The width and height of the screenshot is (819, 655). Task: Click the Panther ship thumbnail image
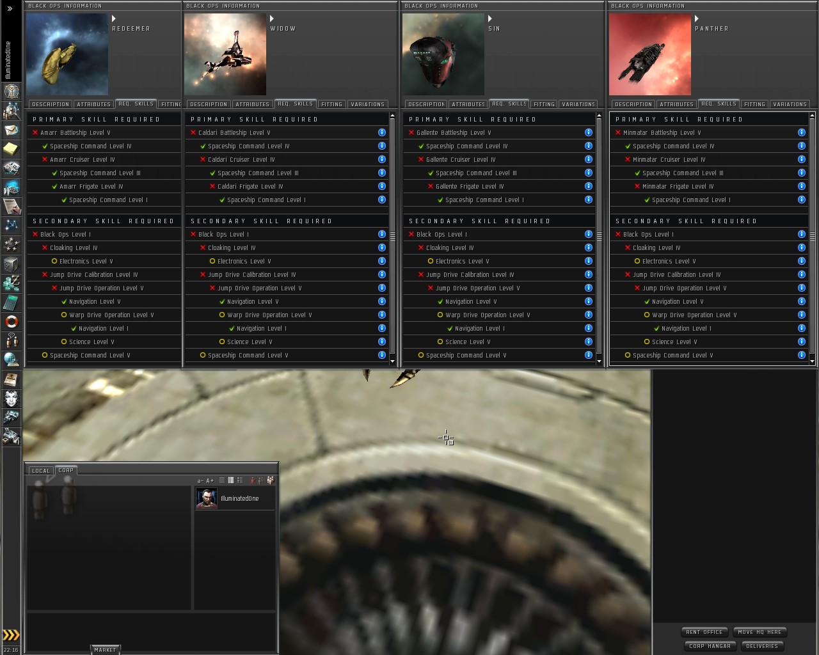650,54
